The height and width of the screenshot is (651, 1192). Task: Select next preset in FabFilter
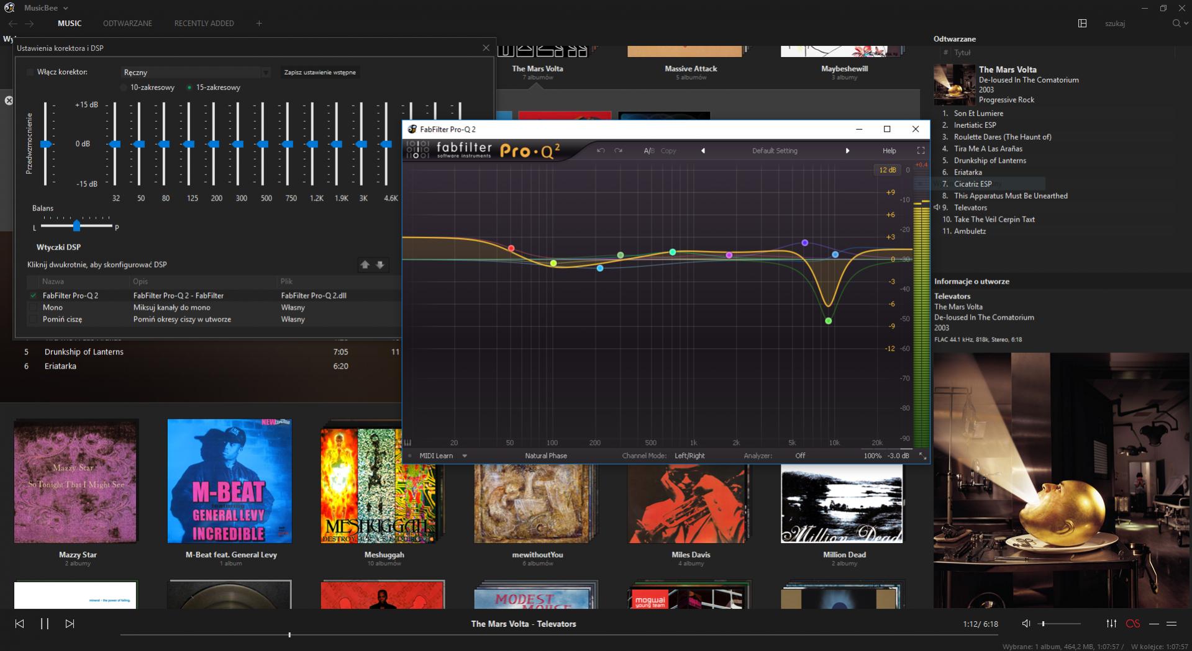tap(847, 151)
